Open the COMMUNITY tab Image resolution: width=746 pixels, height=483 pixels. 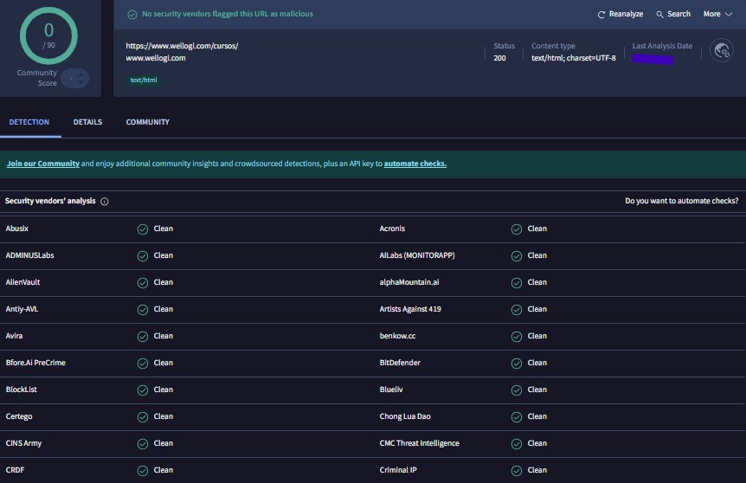148,122
